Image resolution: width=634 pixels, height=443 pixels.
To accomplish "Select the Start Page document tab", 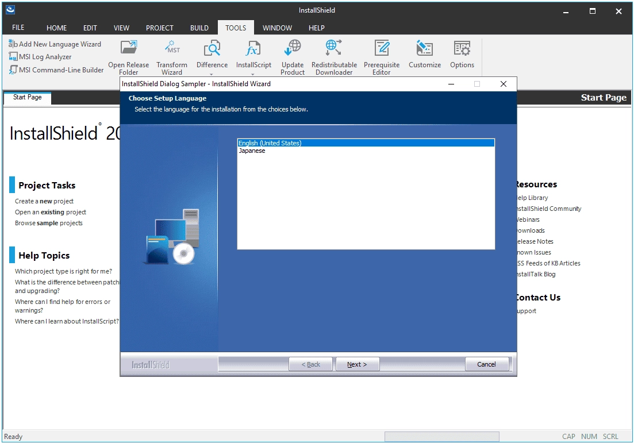I will (28, 98).
